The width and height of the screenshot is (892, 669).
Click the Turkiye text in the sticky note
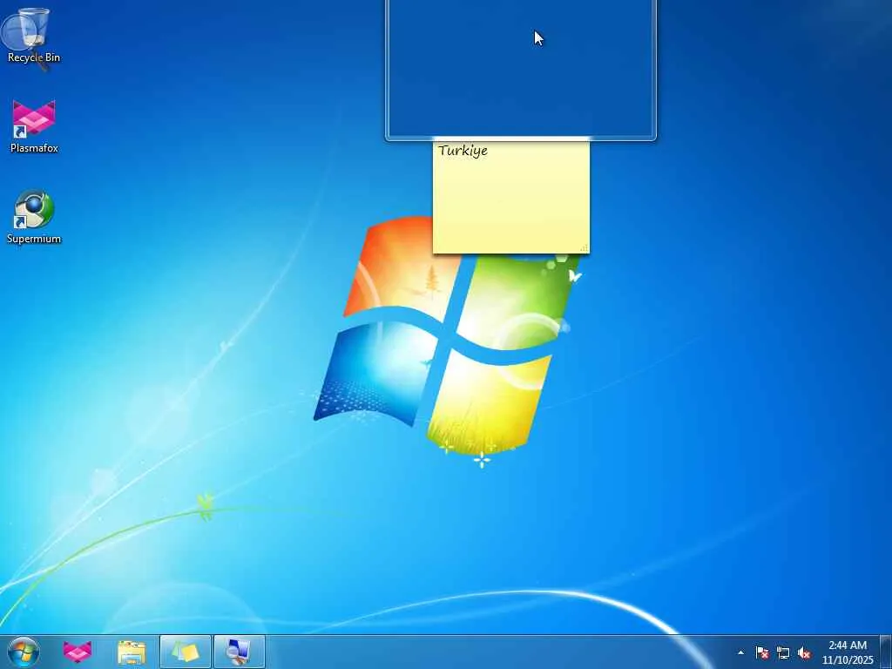(x=463, y=152)
